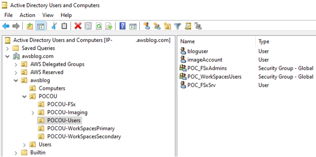Open Properties via toolbar icon

pos(88,26)
